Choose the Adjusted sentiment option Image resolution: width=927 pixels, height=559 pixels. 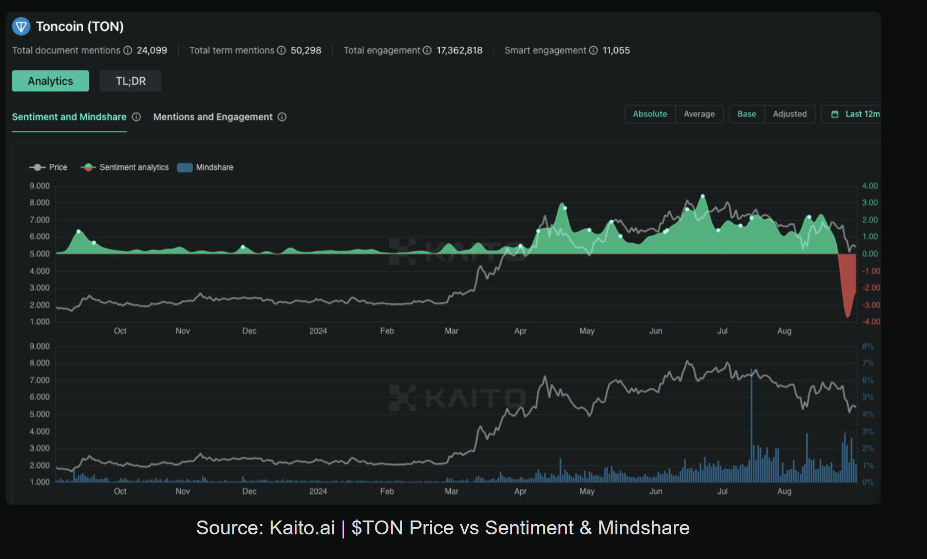(789, 114)
